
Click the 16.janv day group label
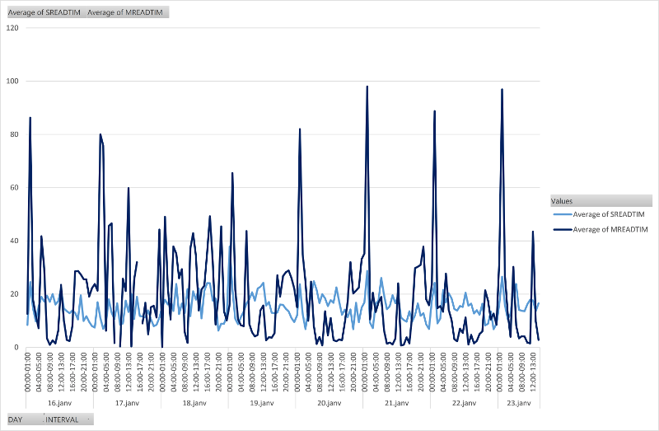tap(59, 403)
